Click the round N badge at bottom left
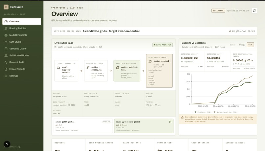The width and height of the screenshot is (265, 151). 7,144
